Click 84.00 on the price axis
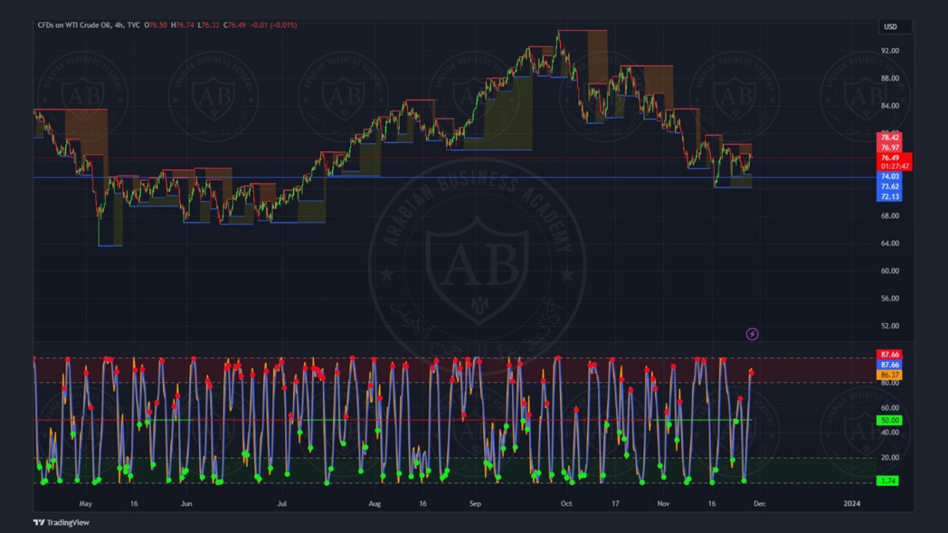The image size is (948, 533). [x=890, y=105]
